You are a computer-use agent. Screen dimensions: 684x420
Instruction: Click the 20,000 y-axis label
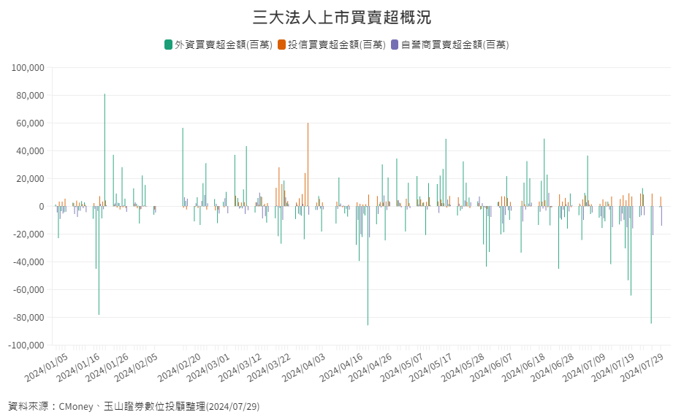point(30,179)
